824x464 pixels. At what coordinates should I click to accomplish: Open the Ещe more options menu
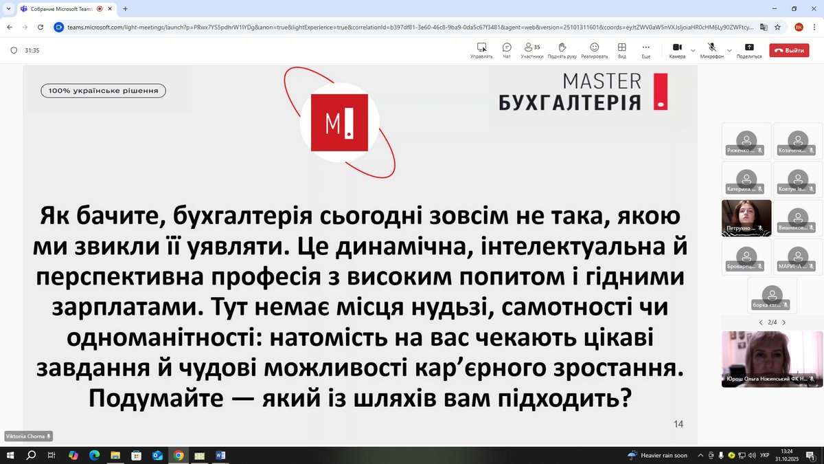pyautogui.click(x=645, y=49)
